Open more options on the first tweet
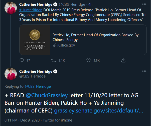 (x=144, y=4)
